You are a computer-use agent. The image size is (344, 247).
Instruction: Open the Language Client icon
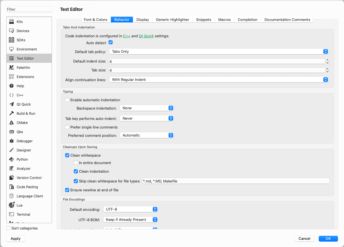(x=11, y=196)
